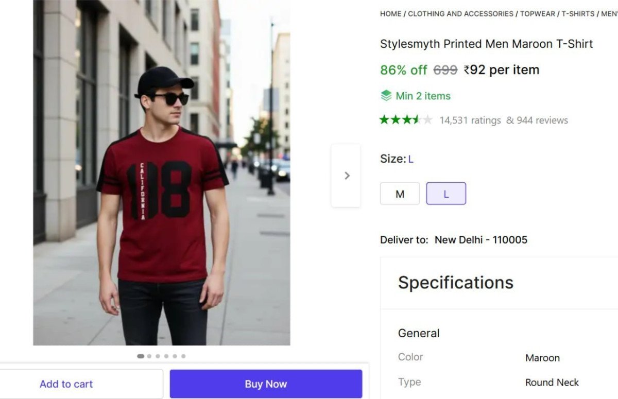618x399 pixels.
Task: Open the HOME breadcrumb
Action: coord(390,14)
